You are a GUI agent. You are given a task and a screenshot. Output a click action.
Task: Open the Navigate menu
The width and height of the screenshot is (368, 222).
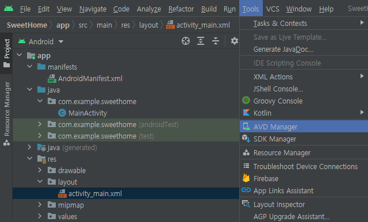click(x=93, y=9)
